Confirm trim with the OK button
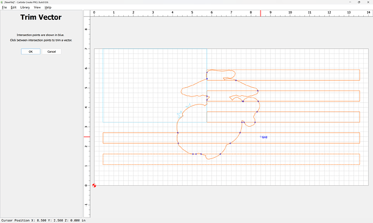The image size is (373, 223). [30, 52]
